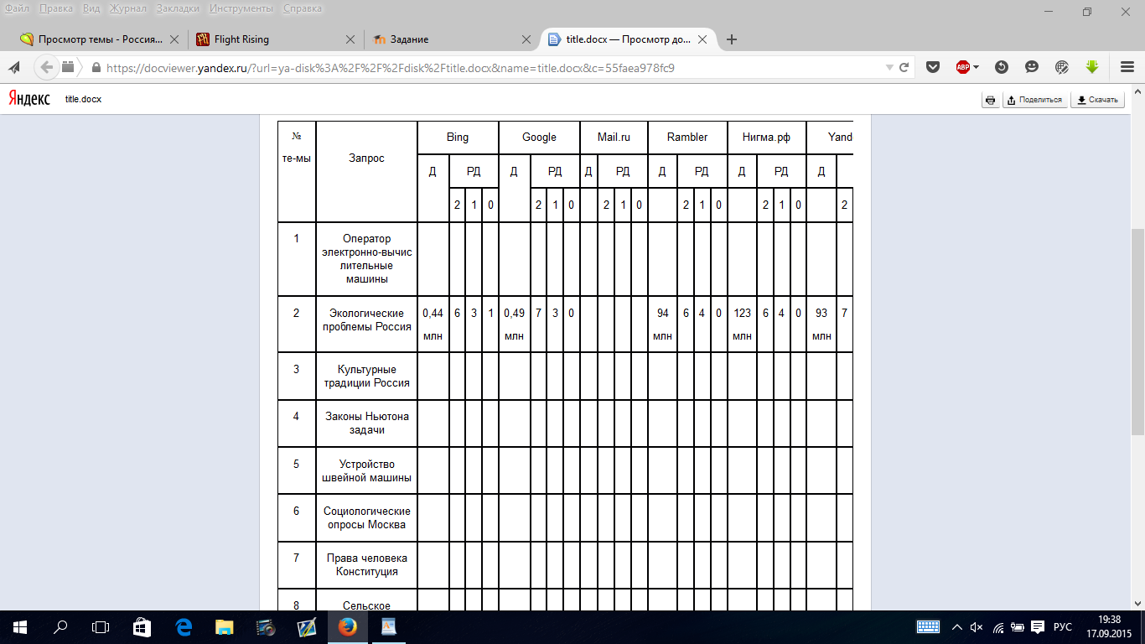Click the 123 млн Нигма value
The image size is (1145, 644).
click(742, 324)
